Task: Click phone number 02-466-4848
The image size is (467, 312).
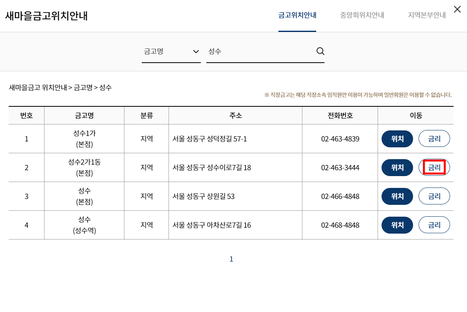Action: coord(340,196)
